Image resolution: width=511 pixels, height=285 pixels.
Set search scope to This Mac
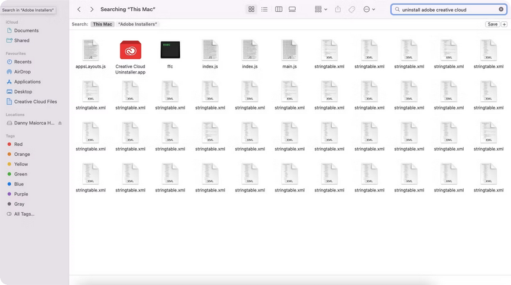102,24
